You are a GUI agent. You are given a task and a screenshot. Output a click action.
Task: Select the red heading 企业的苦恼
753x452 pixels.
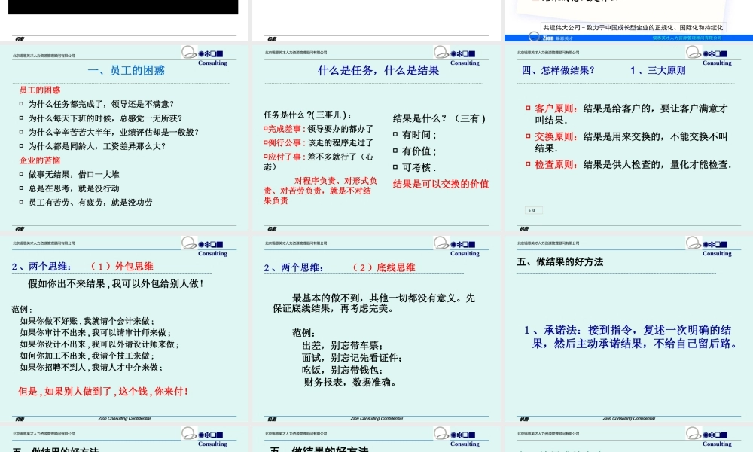pos(40,160)
